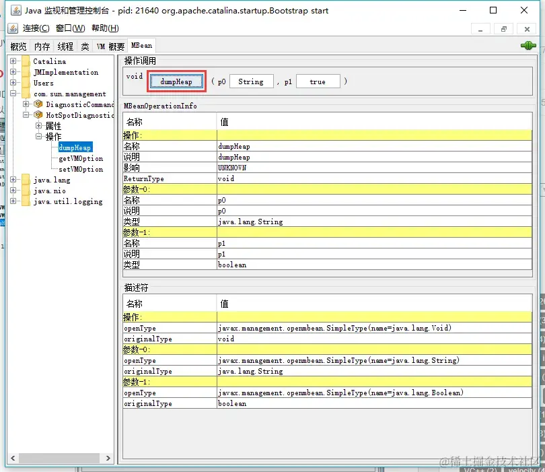Invoke the dumpHeap operation button
The image size is (545, 472).
coord(176,81)
